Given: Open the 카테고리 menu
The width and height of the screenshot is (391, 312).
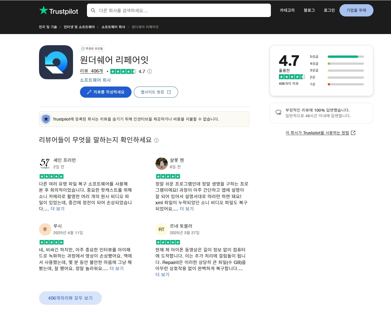Looking at the screenshot, I should pos(287,10).
